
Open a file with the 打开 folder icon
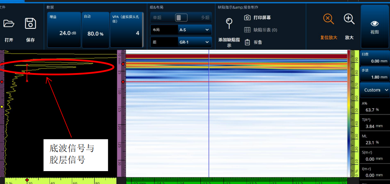coord(9,24)
